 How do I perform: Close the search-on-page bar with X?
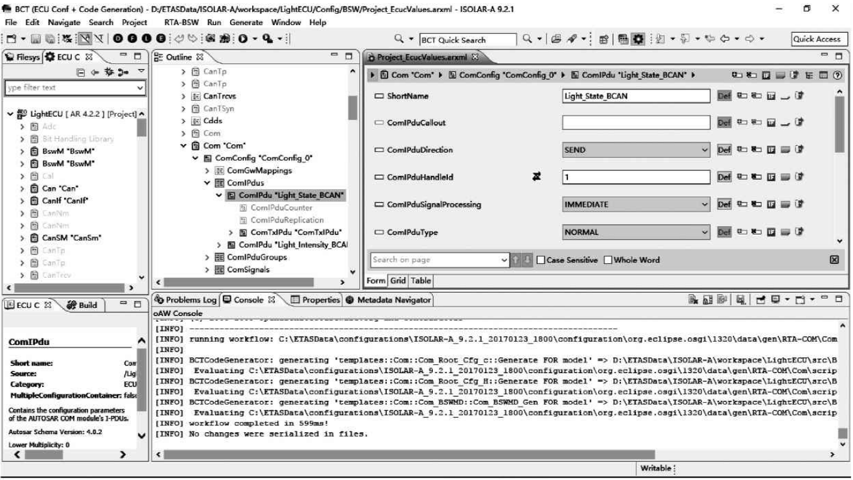point(834,259)
